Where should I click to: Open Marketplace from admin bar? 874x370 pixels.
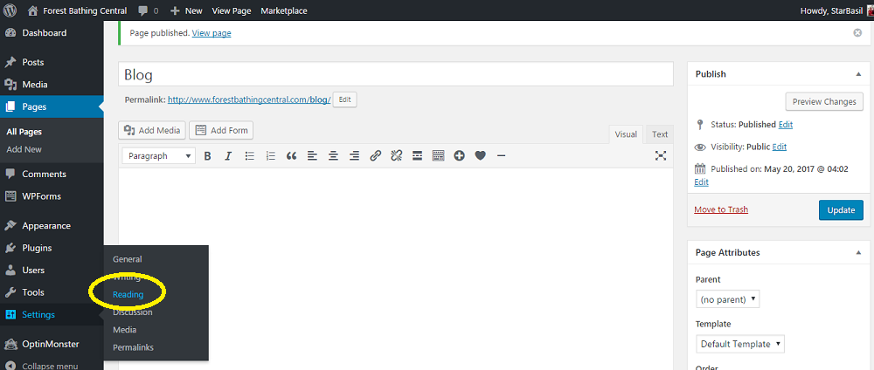284,10
